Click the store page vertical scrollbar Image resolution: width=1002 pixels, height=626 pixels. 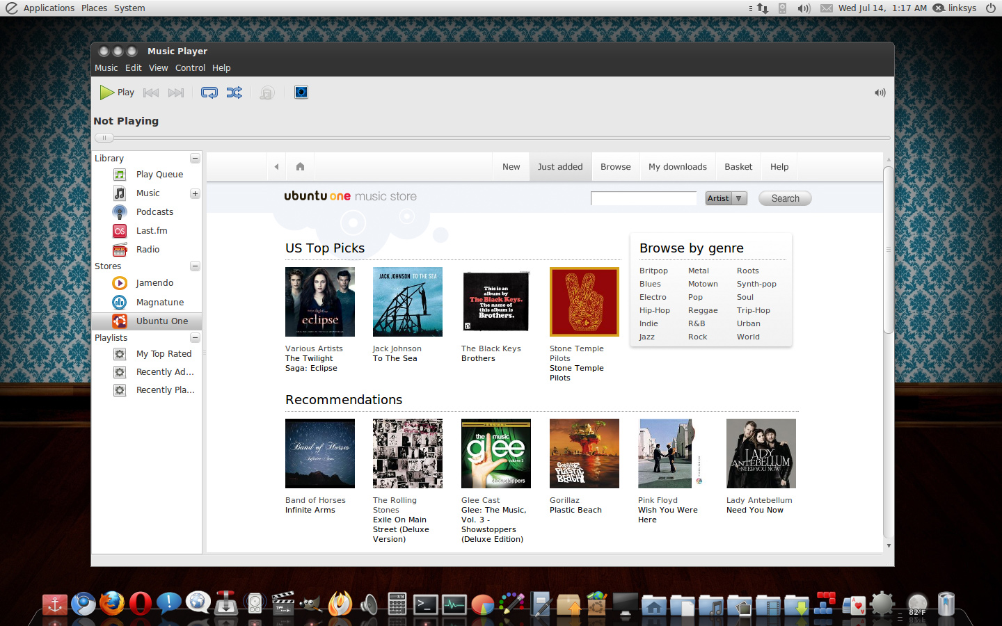[888, 250]
